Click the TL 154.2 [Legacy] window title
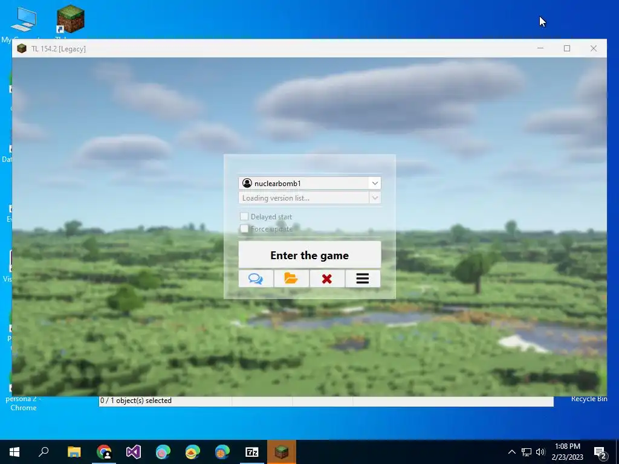The image size is (619, 464). (59, 49)
